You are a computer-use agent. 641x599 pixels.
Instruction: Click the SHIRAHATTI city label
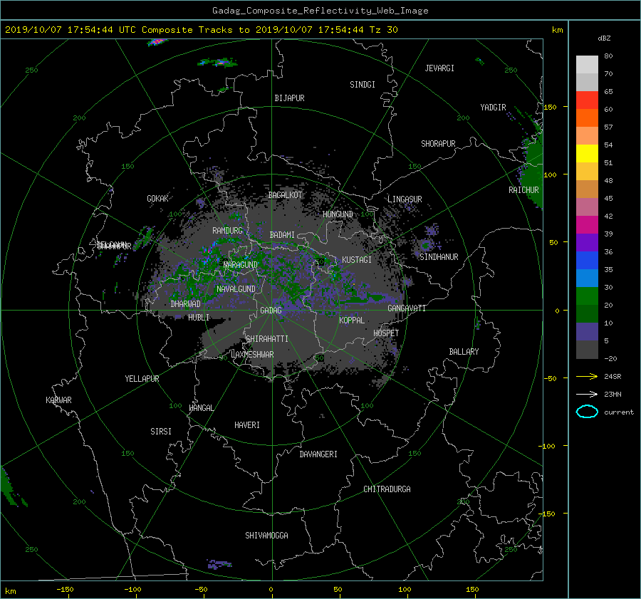[267, 339]
